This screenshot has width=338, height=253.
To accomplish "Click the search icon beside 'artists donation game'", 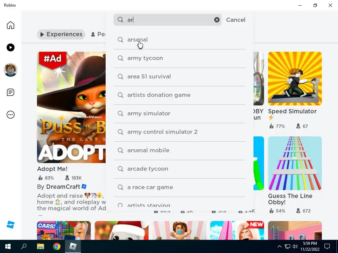I will [120, 95].
